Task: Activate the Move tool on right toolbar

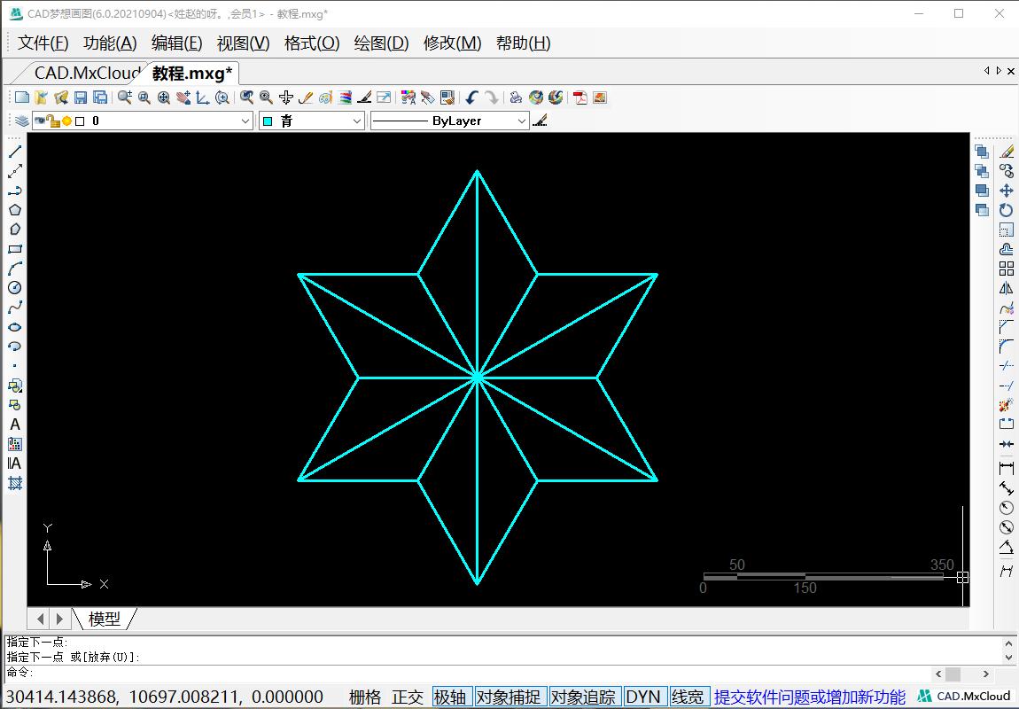Action: click(1006, 190)
